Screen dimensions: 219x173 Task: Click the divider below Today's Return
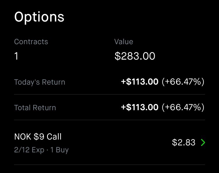109,94
